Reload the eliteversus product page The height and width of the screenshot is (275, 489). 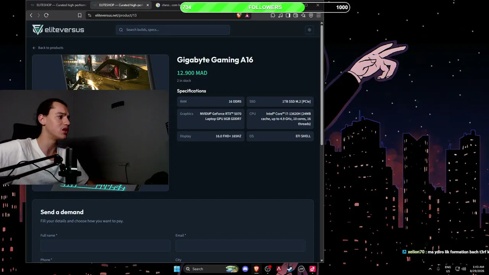(x=46, y=15)
